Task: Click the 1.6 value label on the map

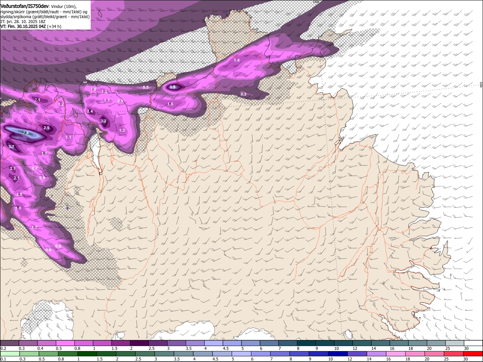Action: click(x=170, y=104)
